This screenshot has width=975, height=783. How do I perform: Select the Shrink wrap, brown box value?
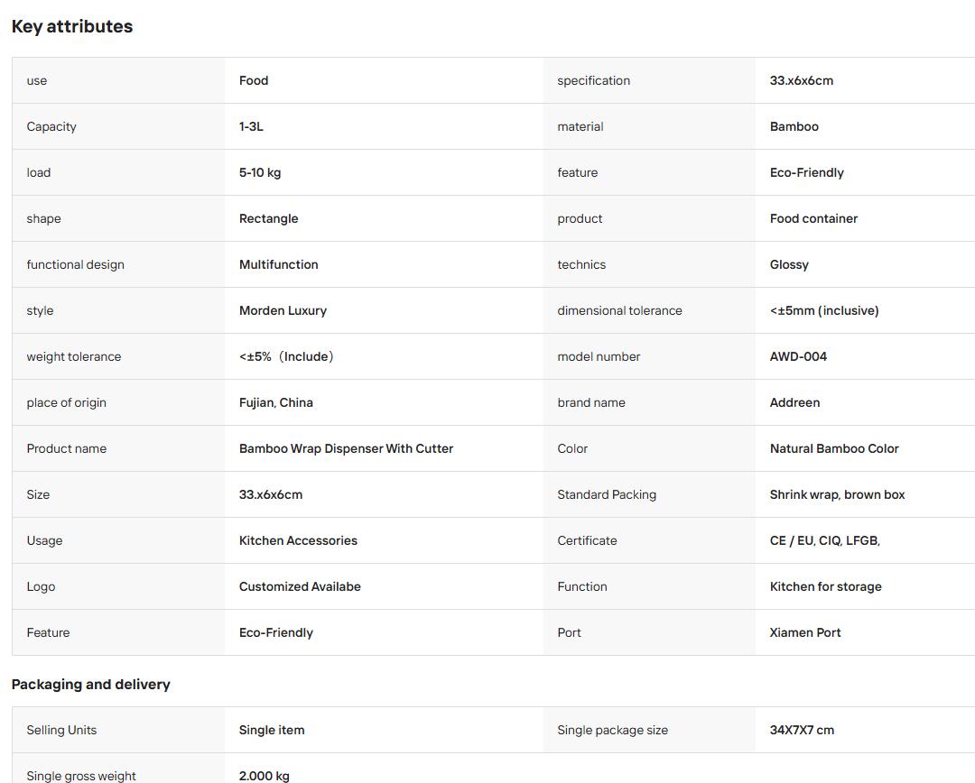click(838, 494)
